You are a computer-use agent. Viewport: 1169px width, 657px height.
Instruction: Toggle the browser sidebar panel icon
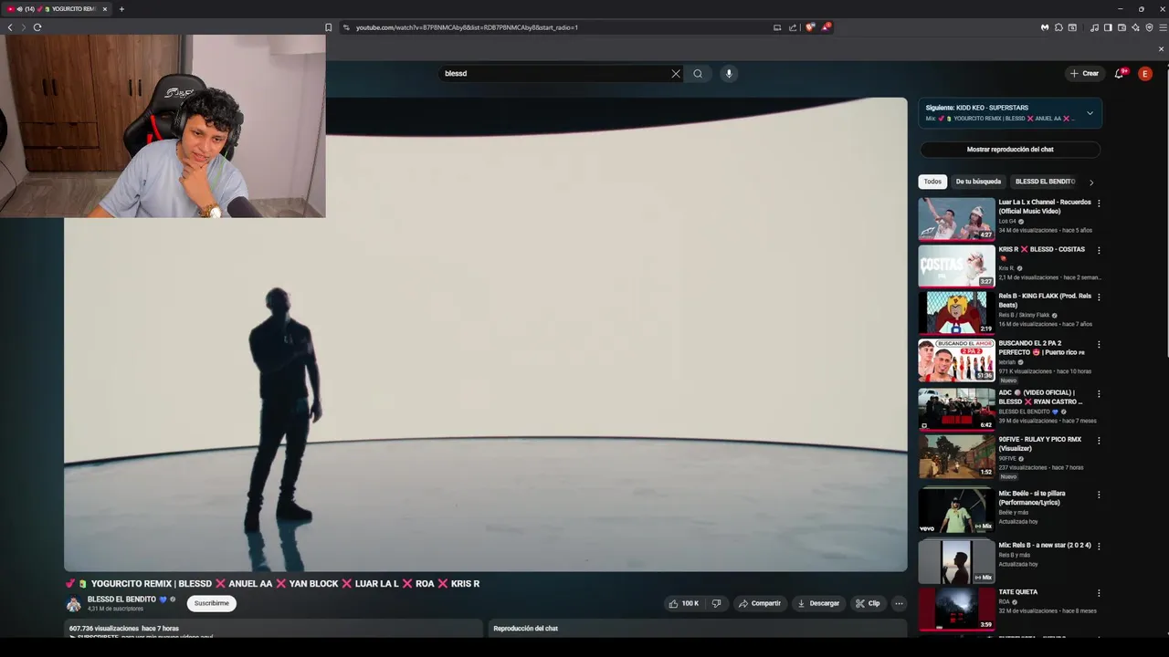[x=1108, y=27]
